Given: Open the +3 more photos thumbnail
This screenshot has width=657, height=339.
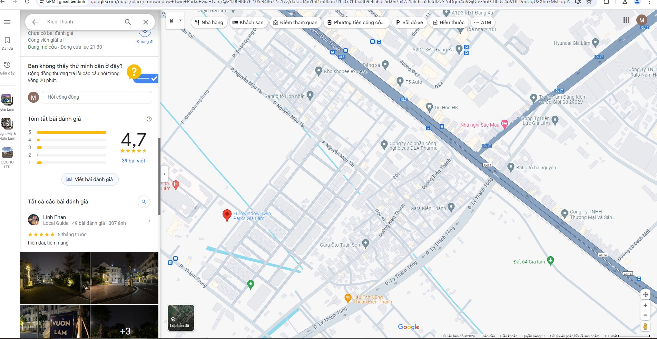Looking at the screenshot, I should (x=125, y=322).
